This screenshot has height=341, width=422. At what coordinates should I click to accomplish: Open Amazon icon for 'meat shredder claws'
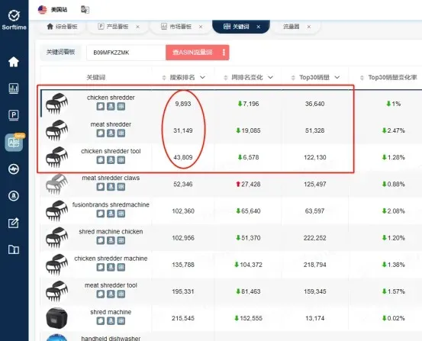pyautogui.click(x=111, y=186)
